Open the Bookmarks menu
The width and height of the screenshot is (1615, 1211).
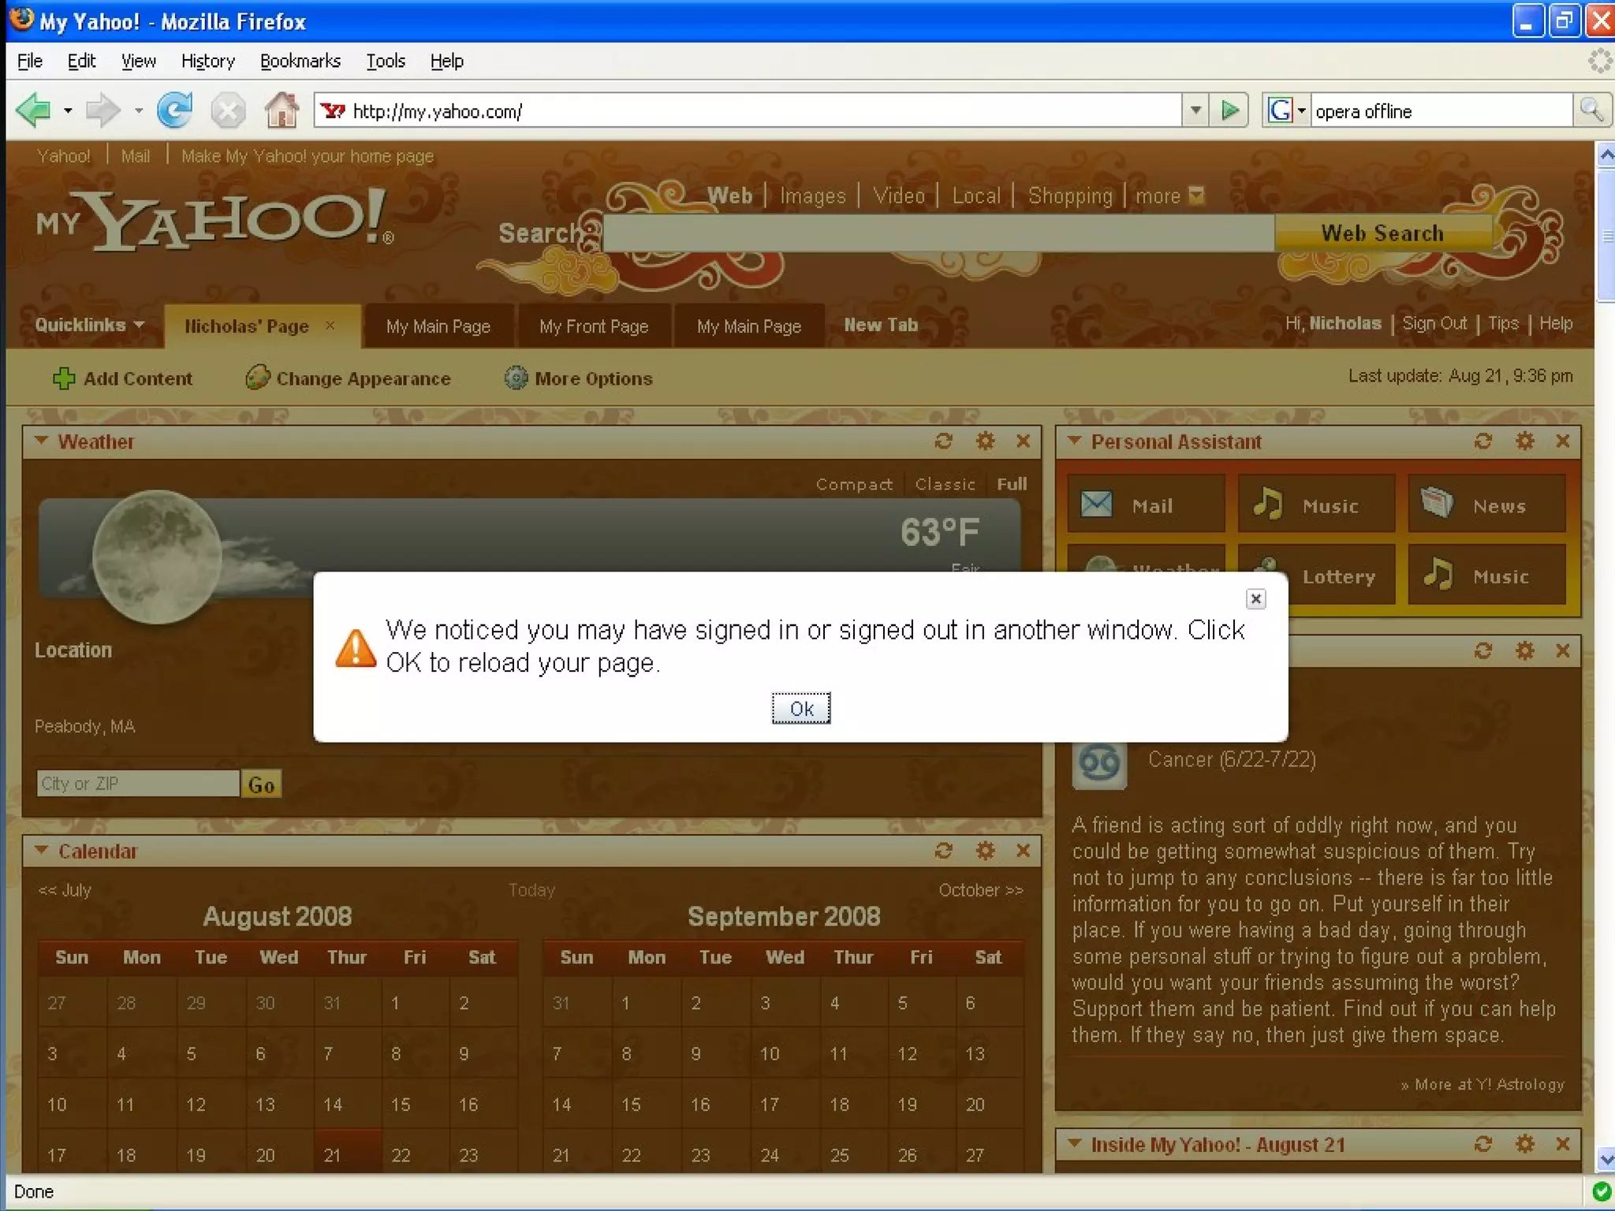point(300,61)
